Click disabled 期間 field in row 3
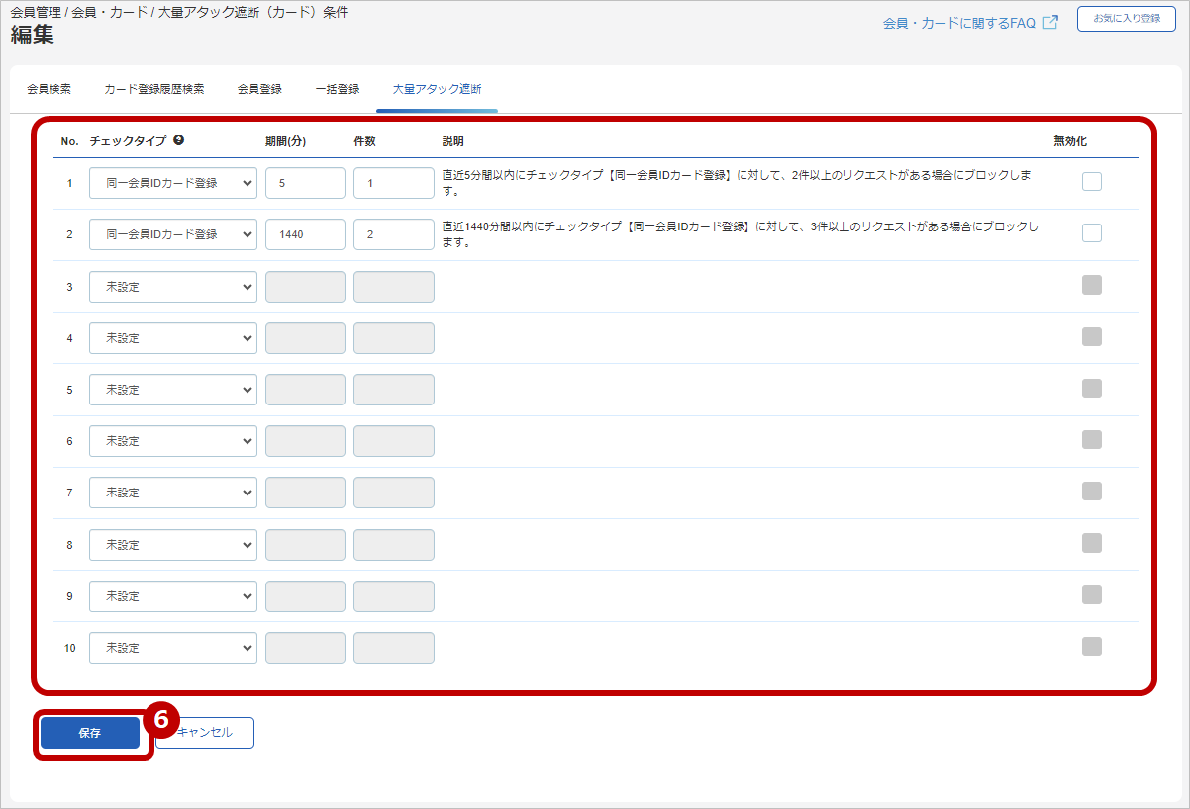Viewport: 1190px width, 809px height. (305, 287)
